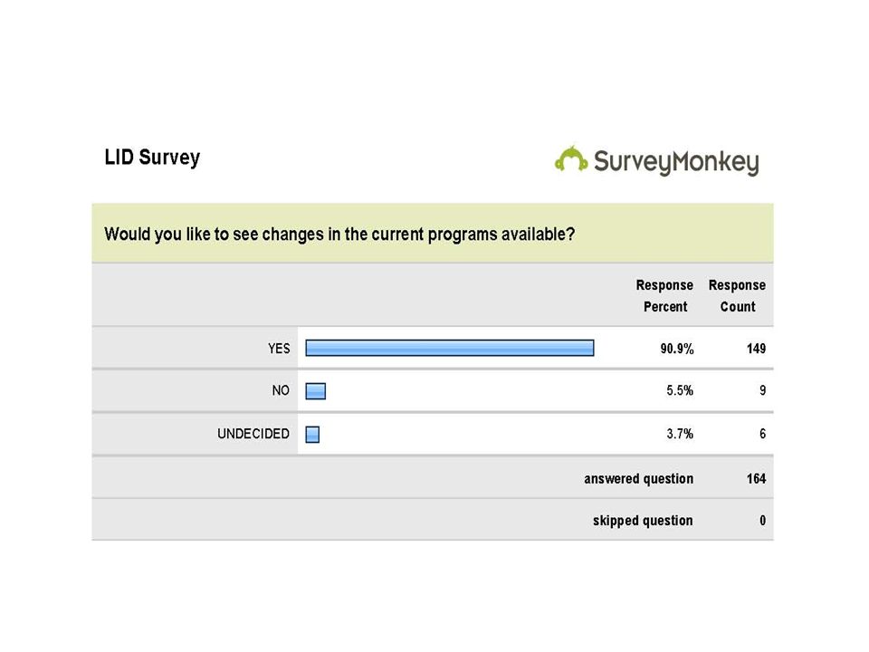The image size is (869, 652).
Task: Click the skipped question label
Action: [643, 521]
